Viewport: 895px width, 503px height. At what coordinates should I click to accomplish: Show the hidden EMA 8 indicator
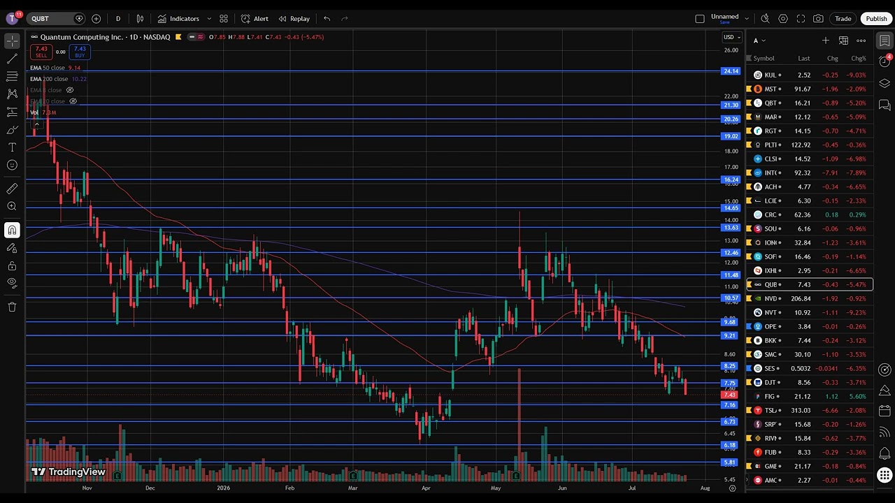(69, 90)
